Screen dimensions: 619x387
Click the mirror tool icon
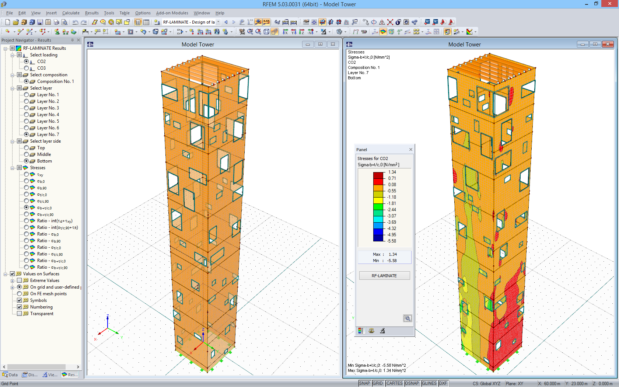382,22
